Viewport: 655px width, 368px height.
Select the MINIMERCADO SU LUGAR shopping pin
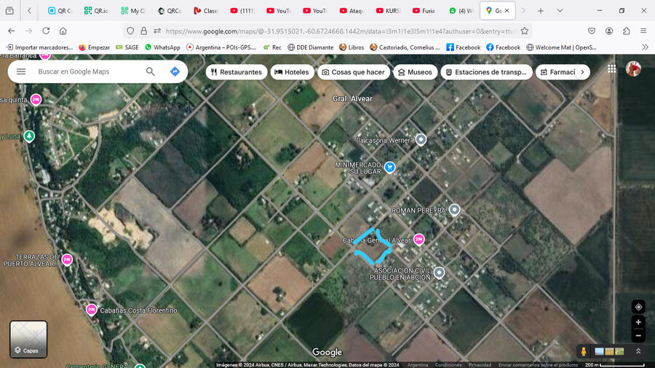pyautogui.click(x=390, y=168)
